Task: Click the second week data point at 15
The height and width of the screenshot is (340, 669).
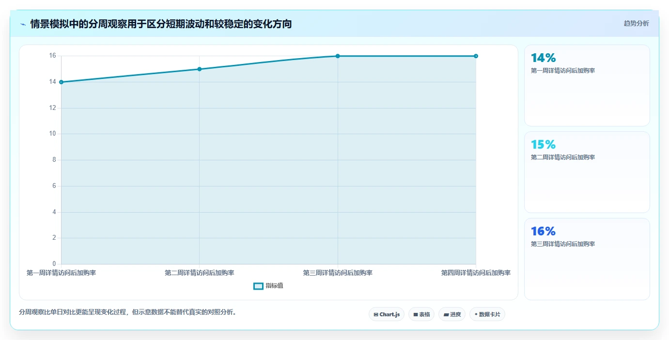Action: point(200,69)
